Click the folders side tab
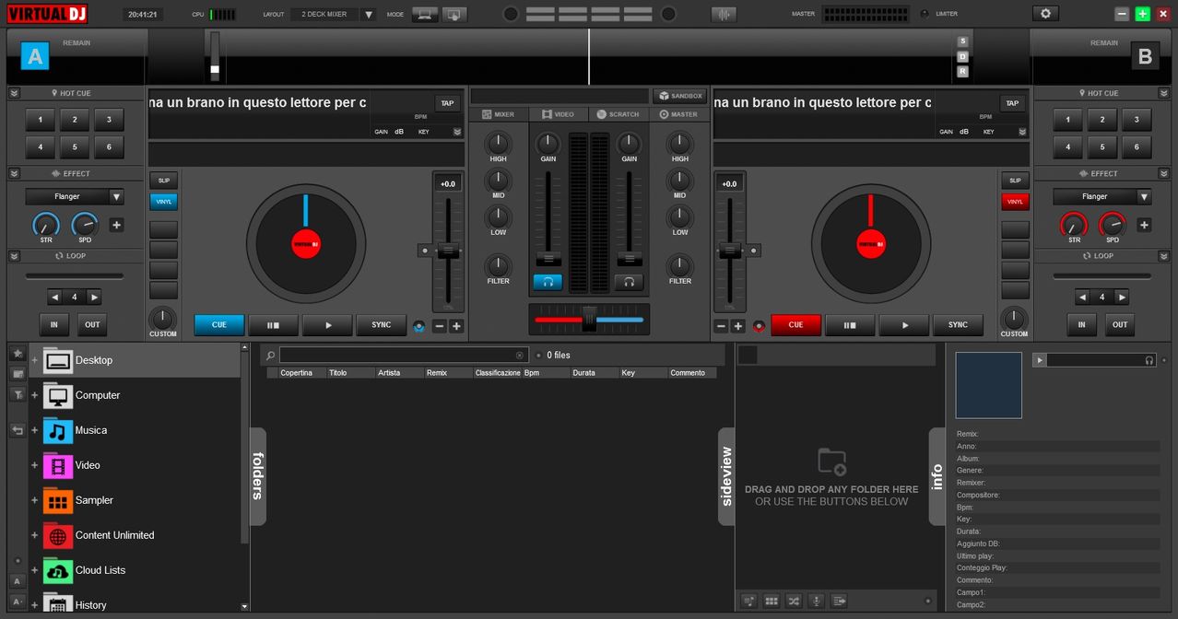This screenshot has width=1178, height=619. pos(257,476)
